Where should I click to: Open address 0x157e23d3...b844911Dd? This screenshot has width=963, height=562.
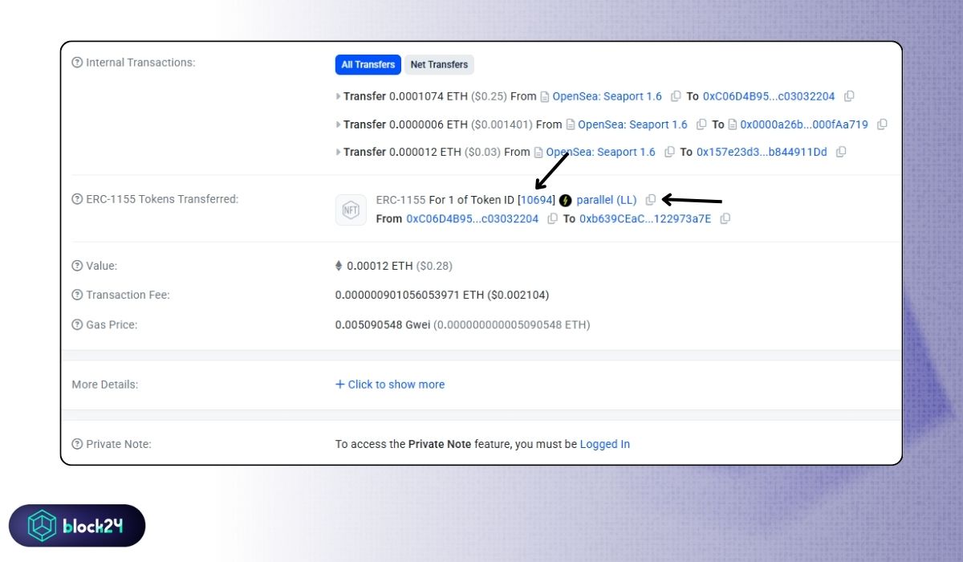pyautogui.click(x=762, y=152)
